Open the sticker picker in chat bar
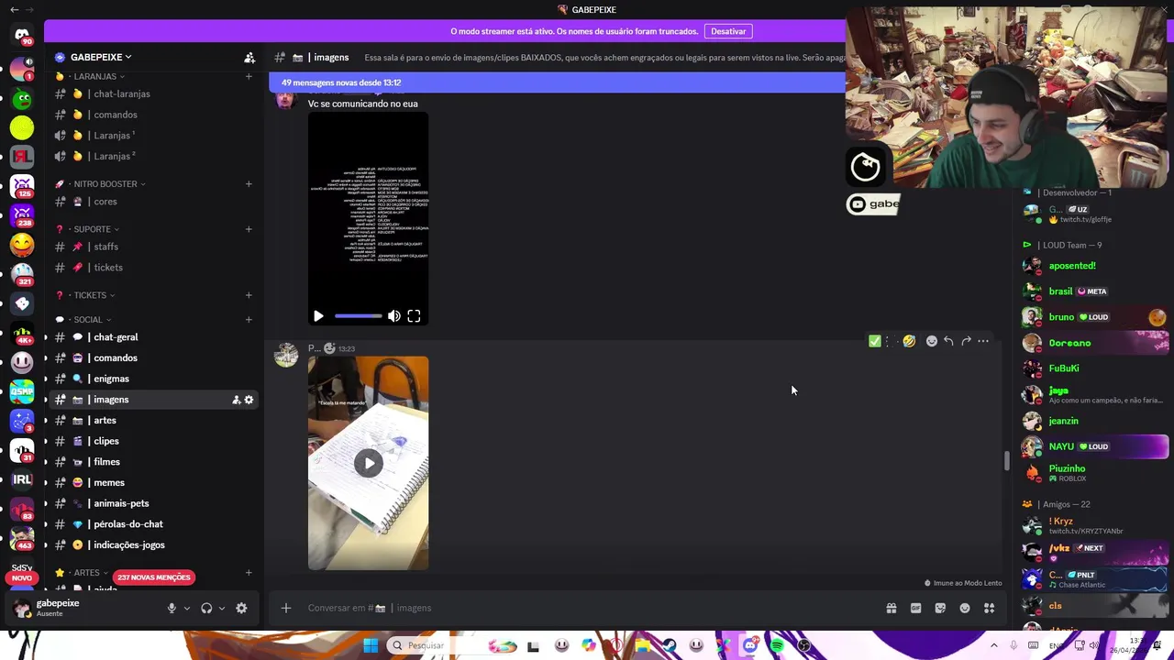This screenshot has height=660, width=1174. 940,608
